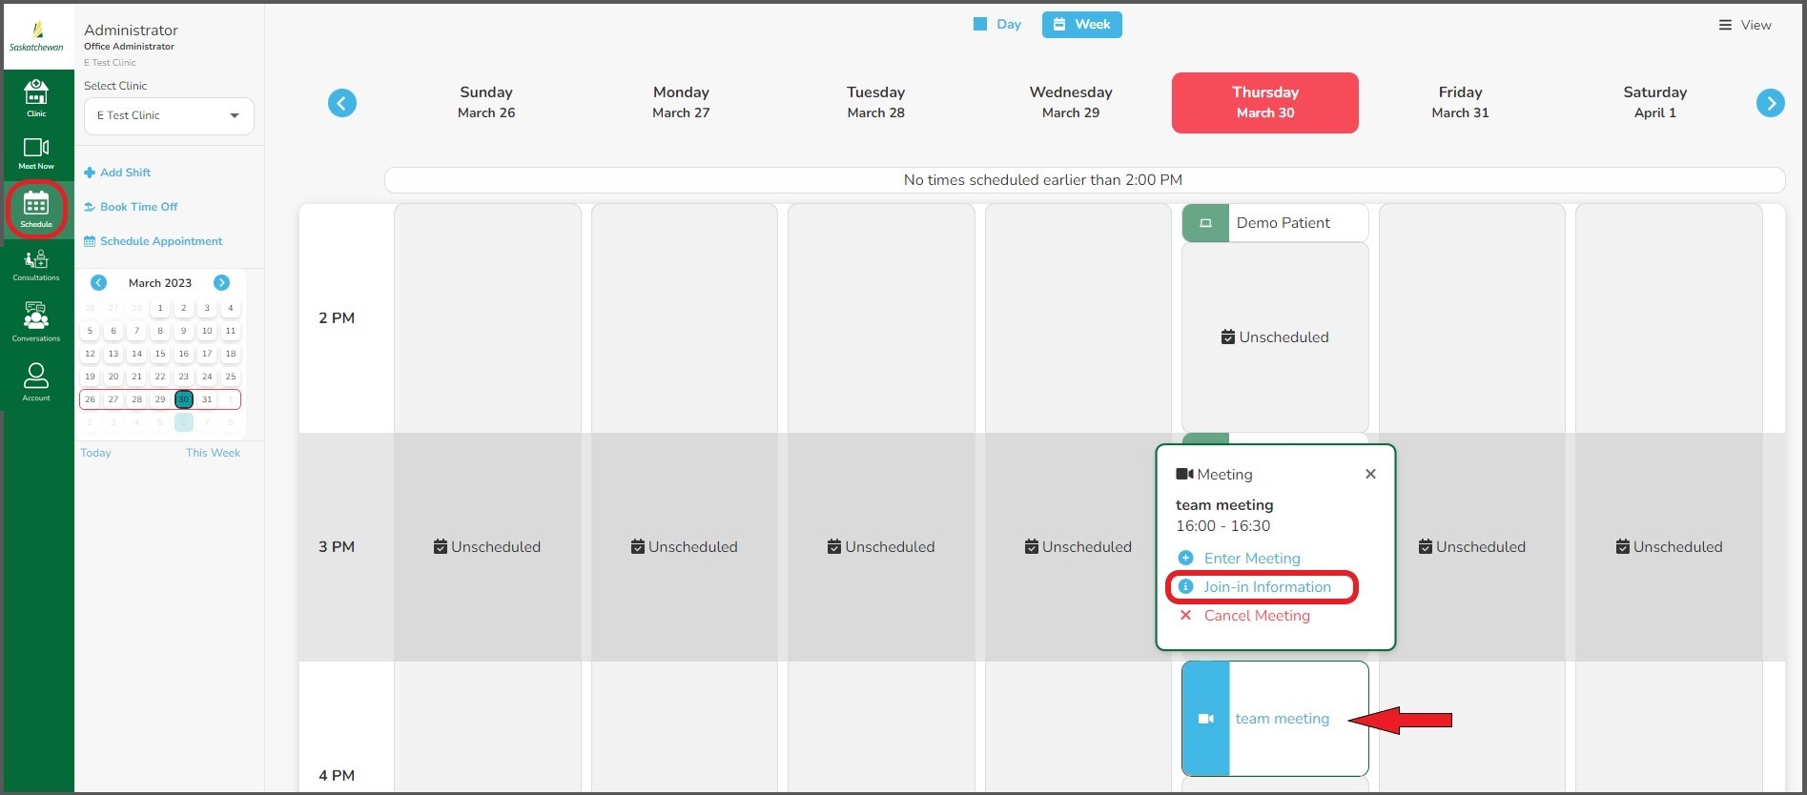Switch to Day view

point(997,25)
